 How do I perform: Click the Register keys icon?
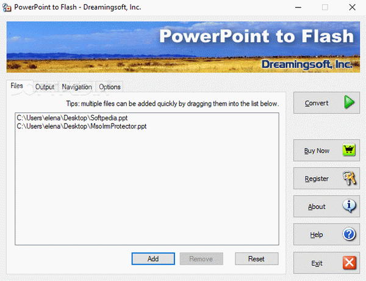click(x=350, y=178)
